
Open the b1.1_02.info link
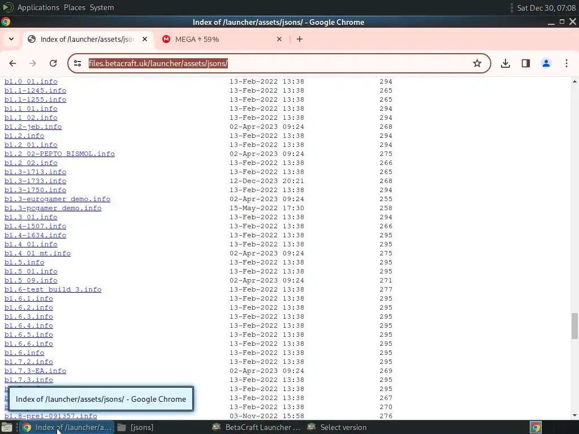tap(31, 118)
